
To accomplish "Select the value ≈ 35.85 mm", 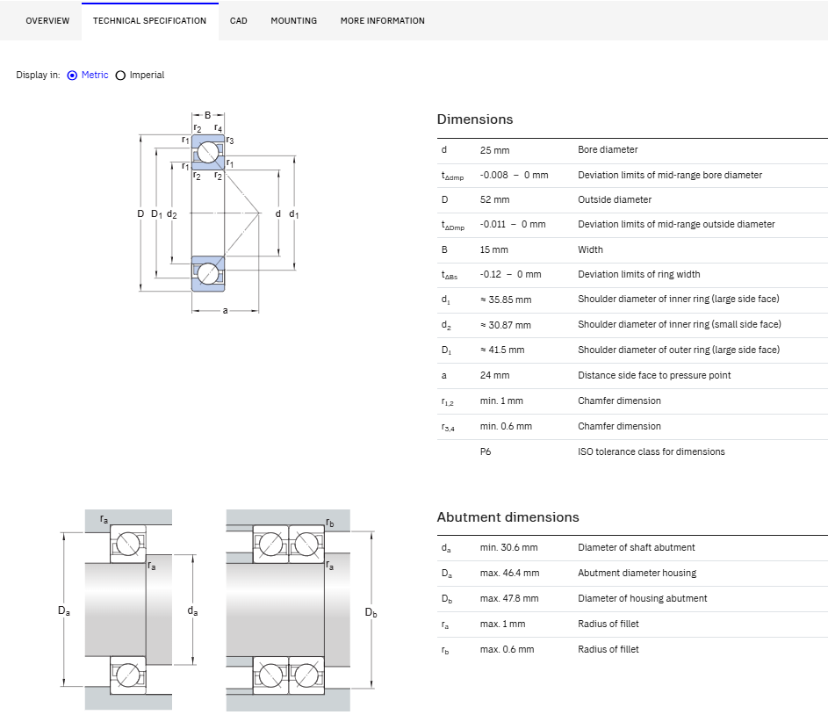I will 506,300.
